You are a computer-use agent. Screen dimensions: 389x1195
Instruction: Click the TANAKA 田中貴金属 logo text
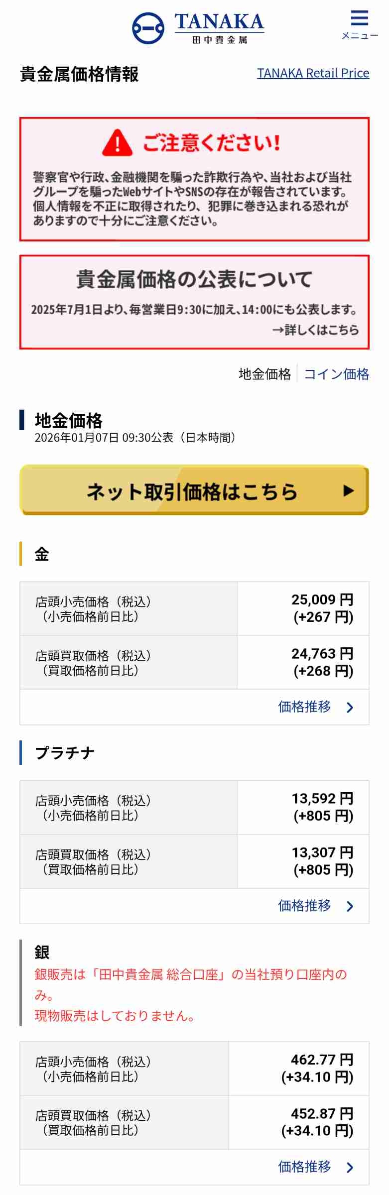(219, 28)
